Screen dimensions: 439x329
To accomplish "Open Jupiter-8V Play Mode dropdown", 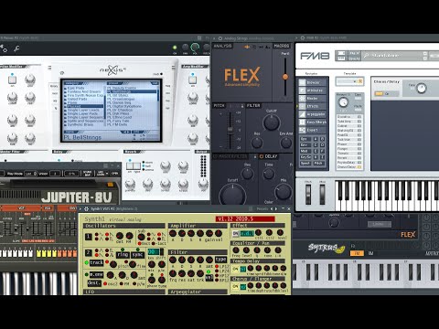I will point(30,174).
